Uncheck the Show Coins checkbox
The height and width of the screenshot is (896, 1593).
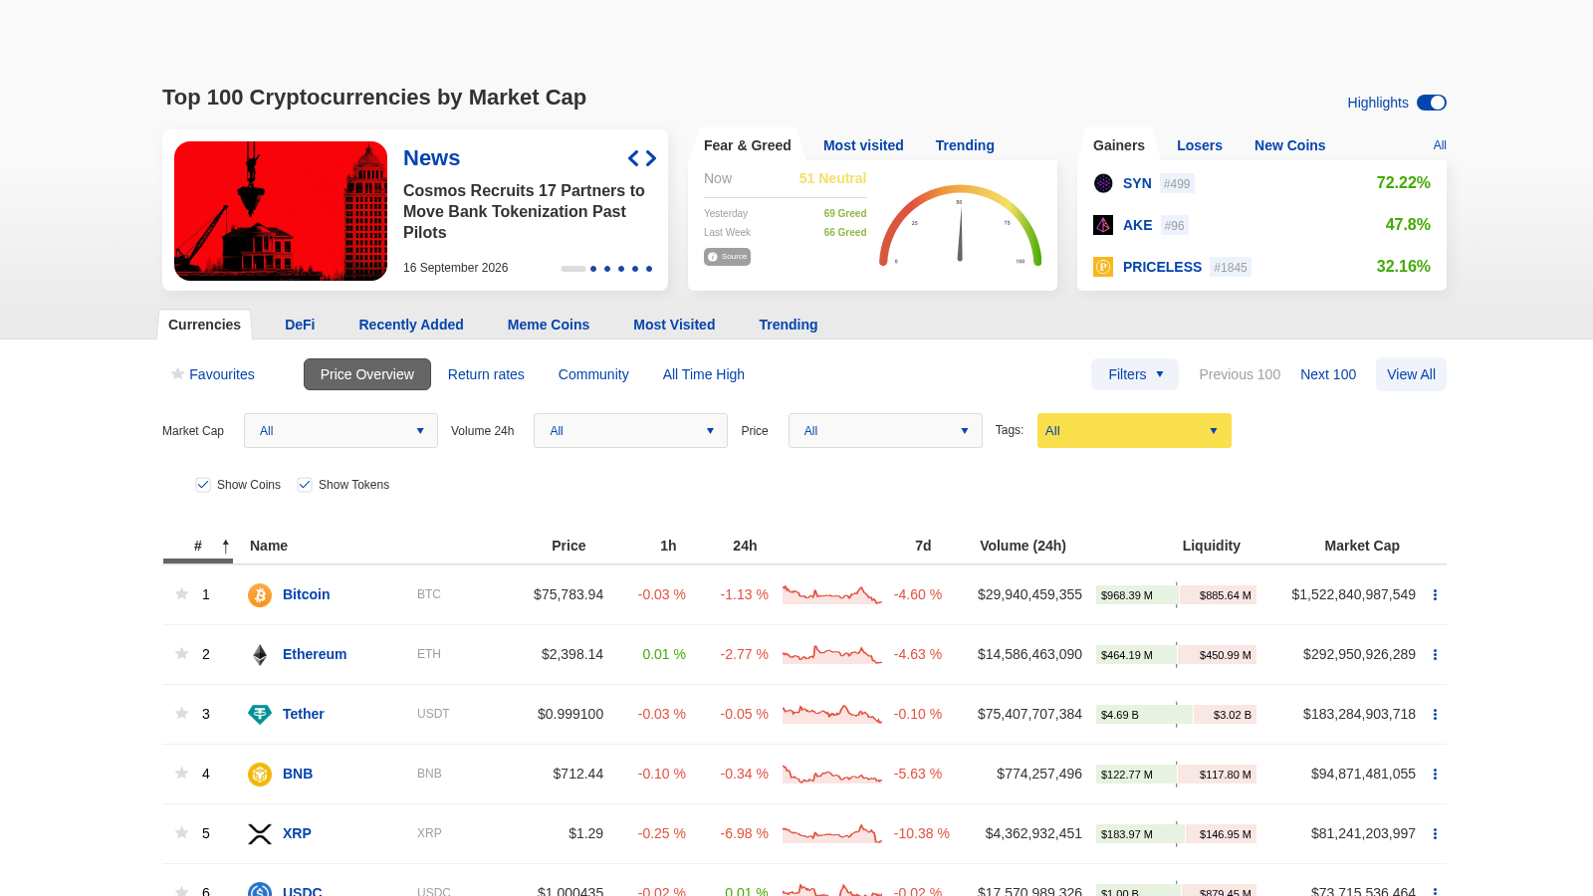(x=203, y=485)
